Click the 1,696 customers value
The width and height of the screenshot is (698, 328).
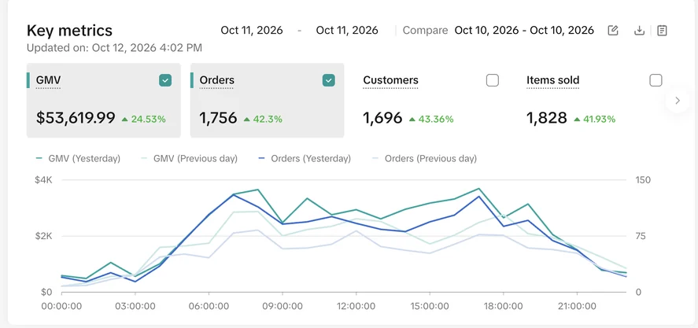tap(382, 118)
